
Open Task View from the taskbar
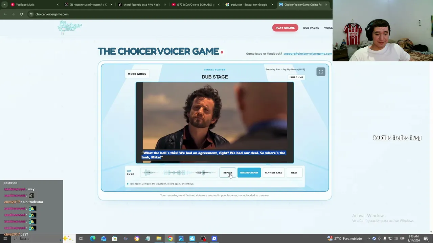[81, 239]
